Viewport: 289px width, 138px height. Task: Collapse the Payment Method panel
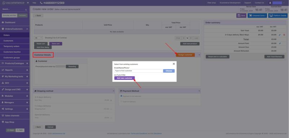199,91
